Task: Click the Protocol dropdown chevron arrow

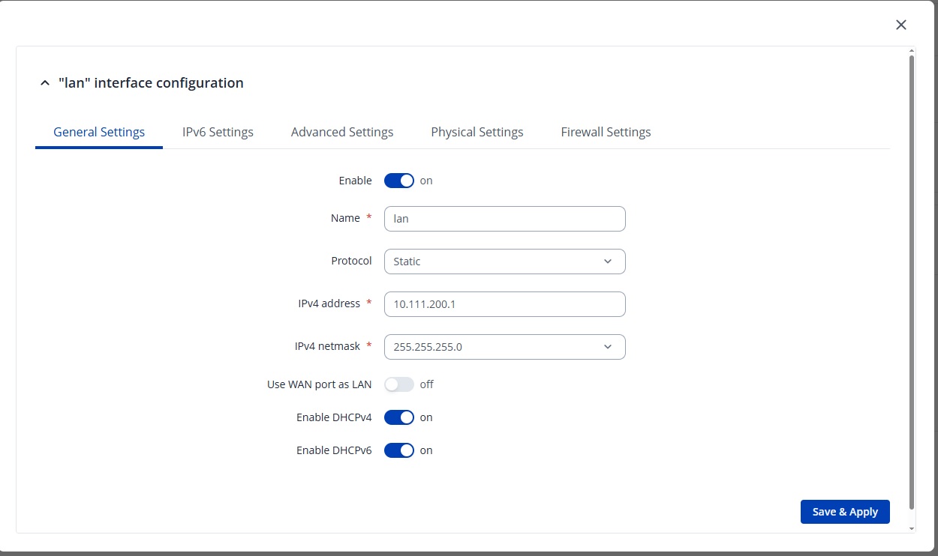Action: [x=608, y=262]
